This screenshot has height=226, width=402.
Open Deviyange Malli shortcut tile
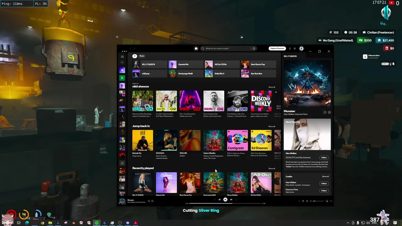pyautogui.click(x=186, y=73)
